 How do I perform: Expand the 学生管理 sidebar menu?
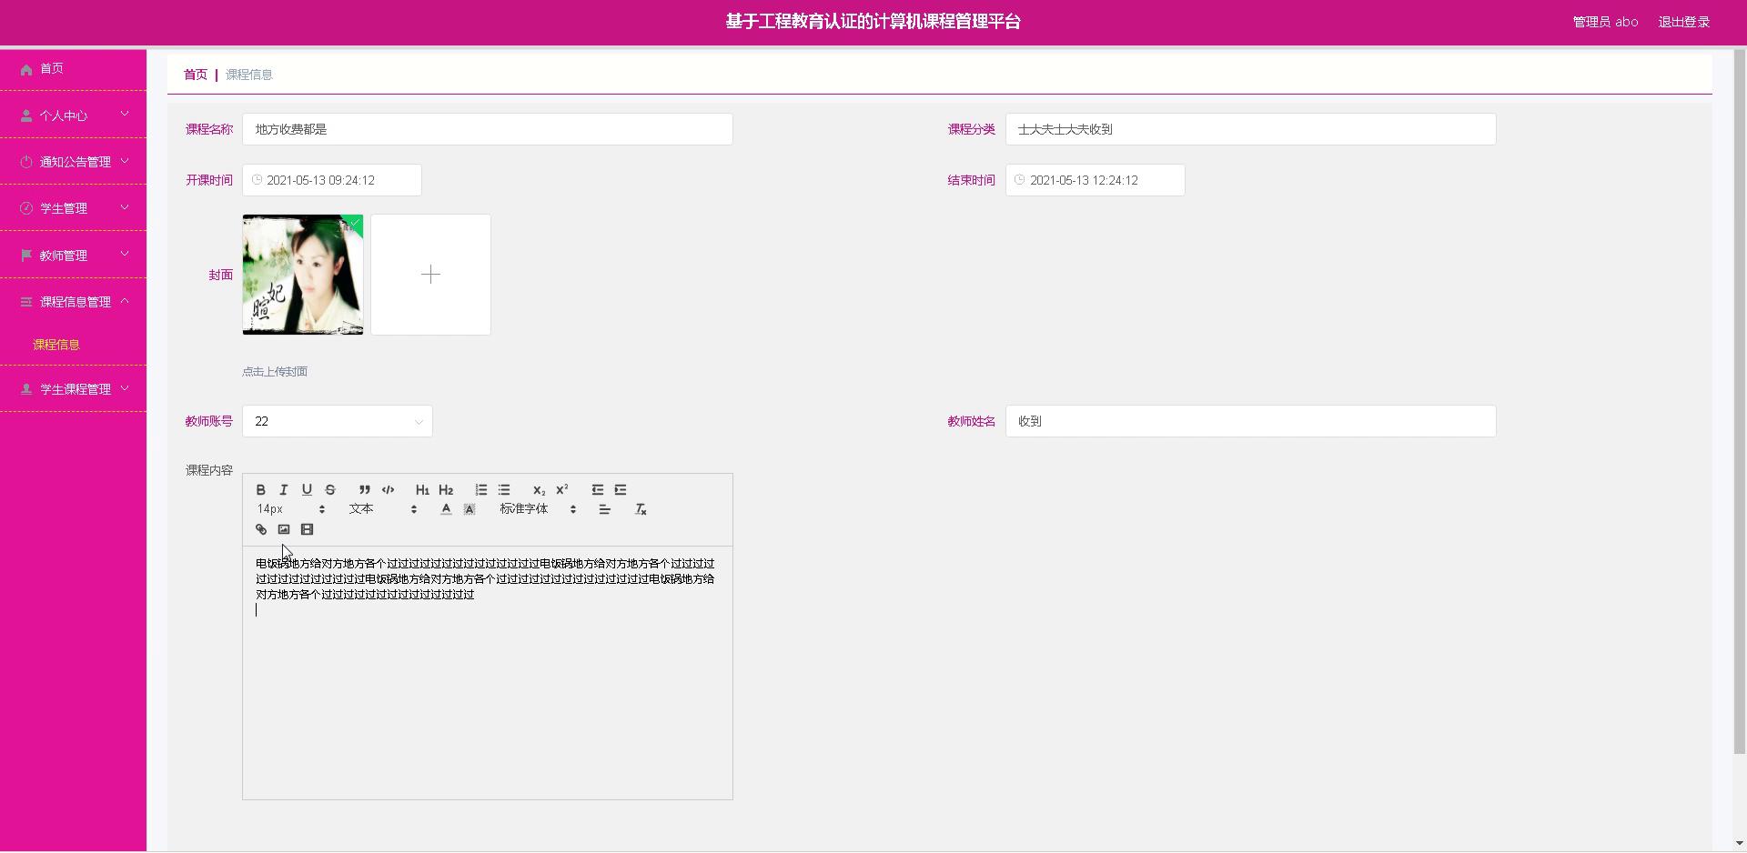click(73, 208)
